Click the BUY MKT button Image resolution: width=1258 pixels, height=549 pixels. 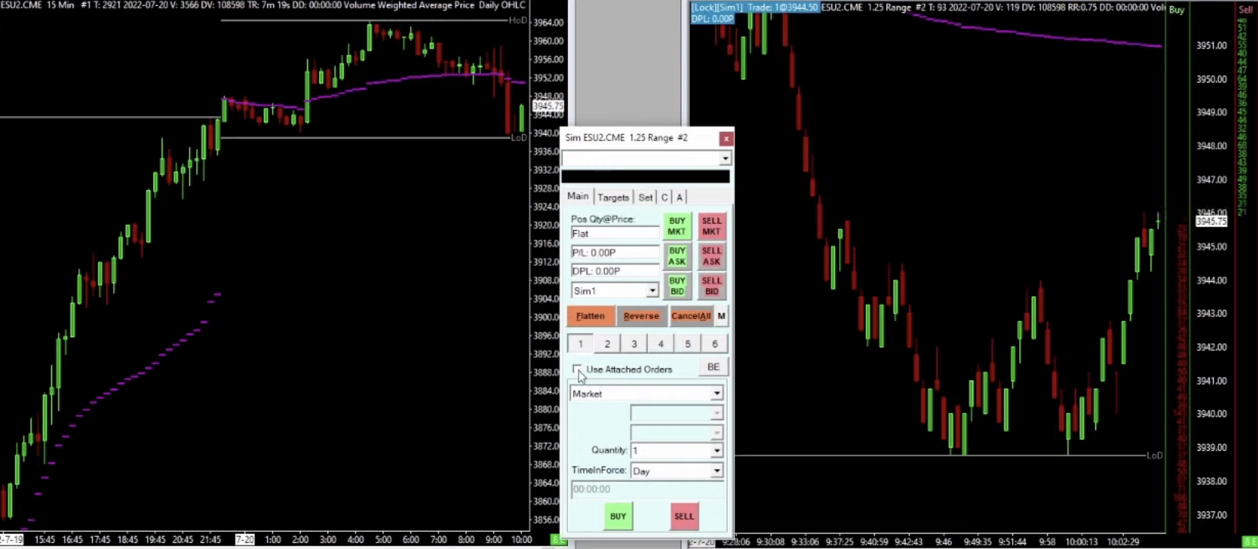point(677,226)
